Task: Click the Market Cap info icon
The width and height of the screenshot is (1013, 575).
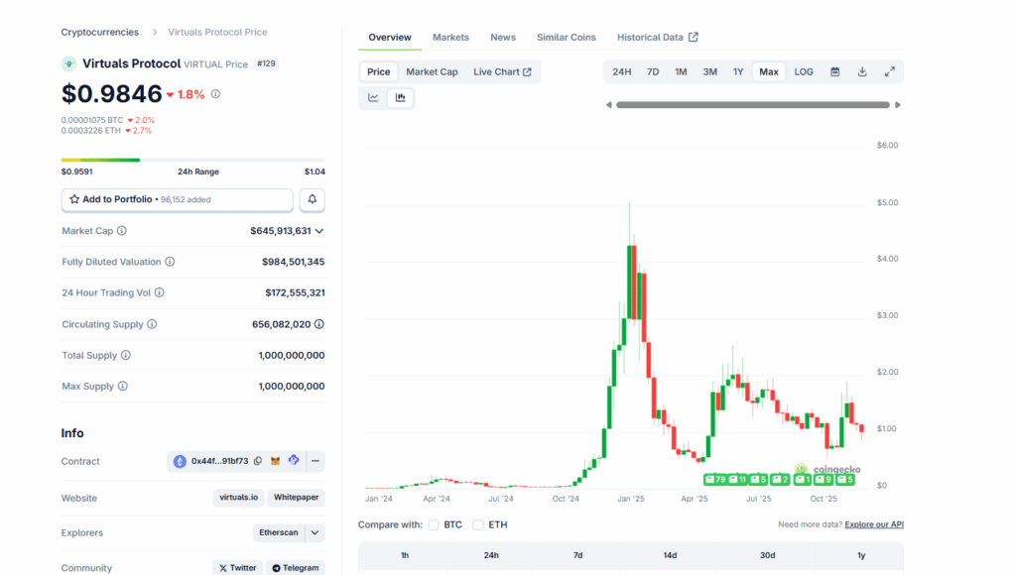Action: click(x=122, y=231)
